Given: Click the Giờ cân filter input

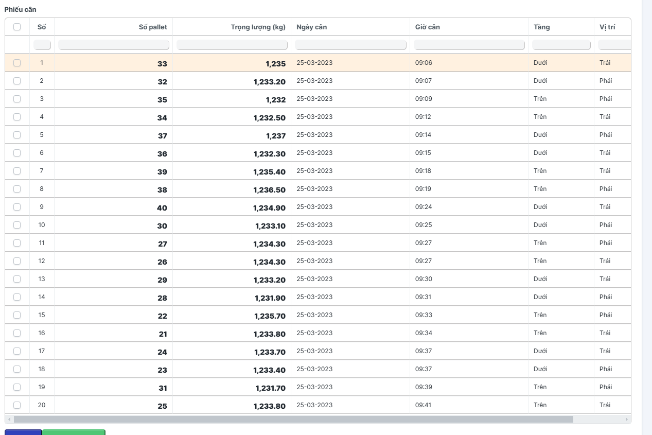Looking at the screenshot, I should coord(469,45).
